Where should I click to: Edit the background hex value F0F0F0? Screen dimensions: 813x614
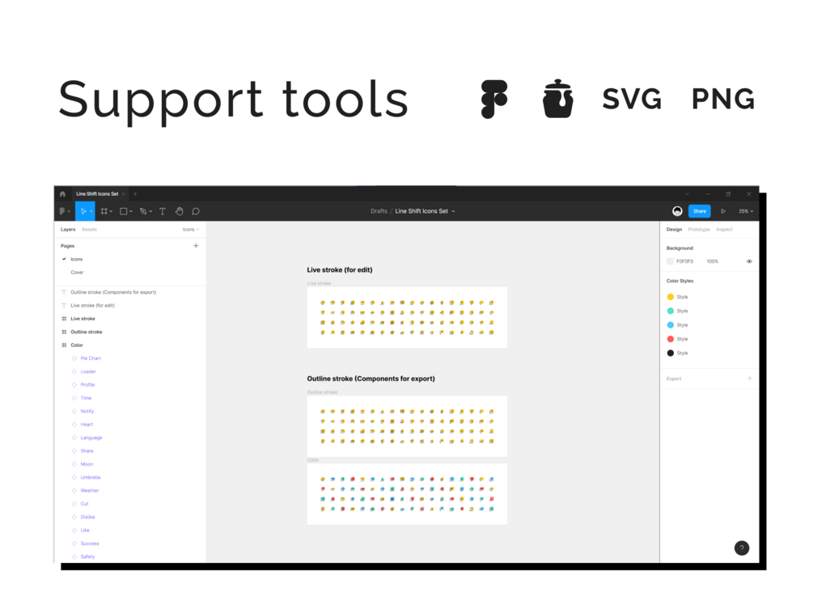685,261
